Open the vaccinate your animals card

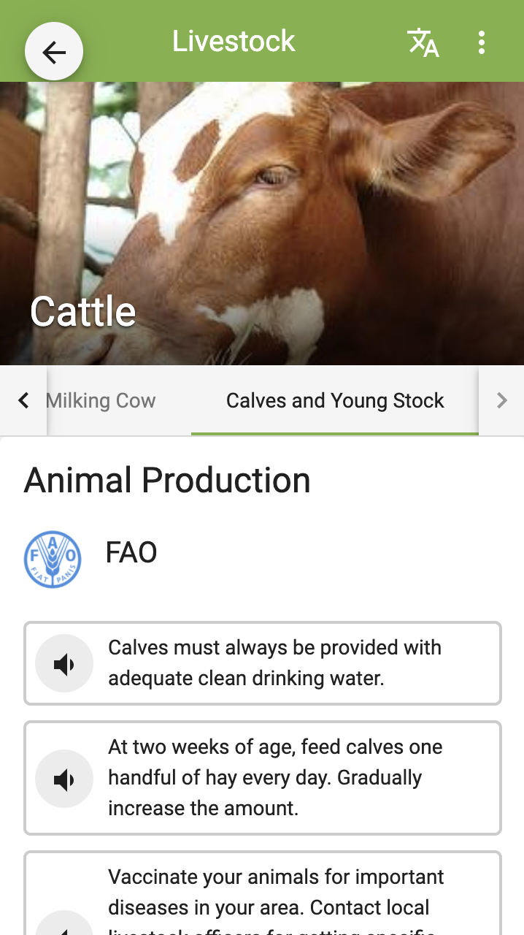point(263,893)
